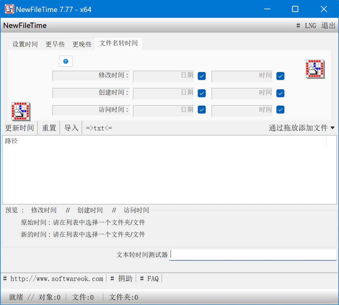Click the 访问时间 time field

(x=242, y=111)
